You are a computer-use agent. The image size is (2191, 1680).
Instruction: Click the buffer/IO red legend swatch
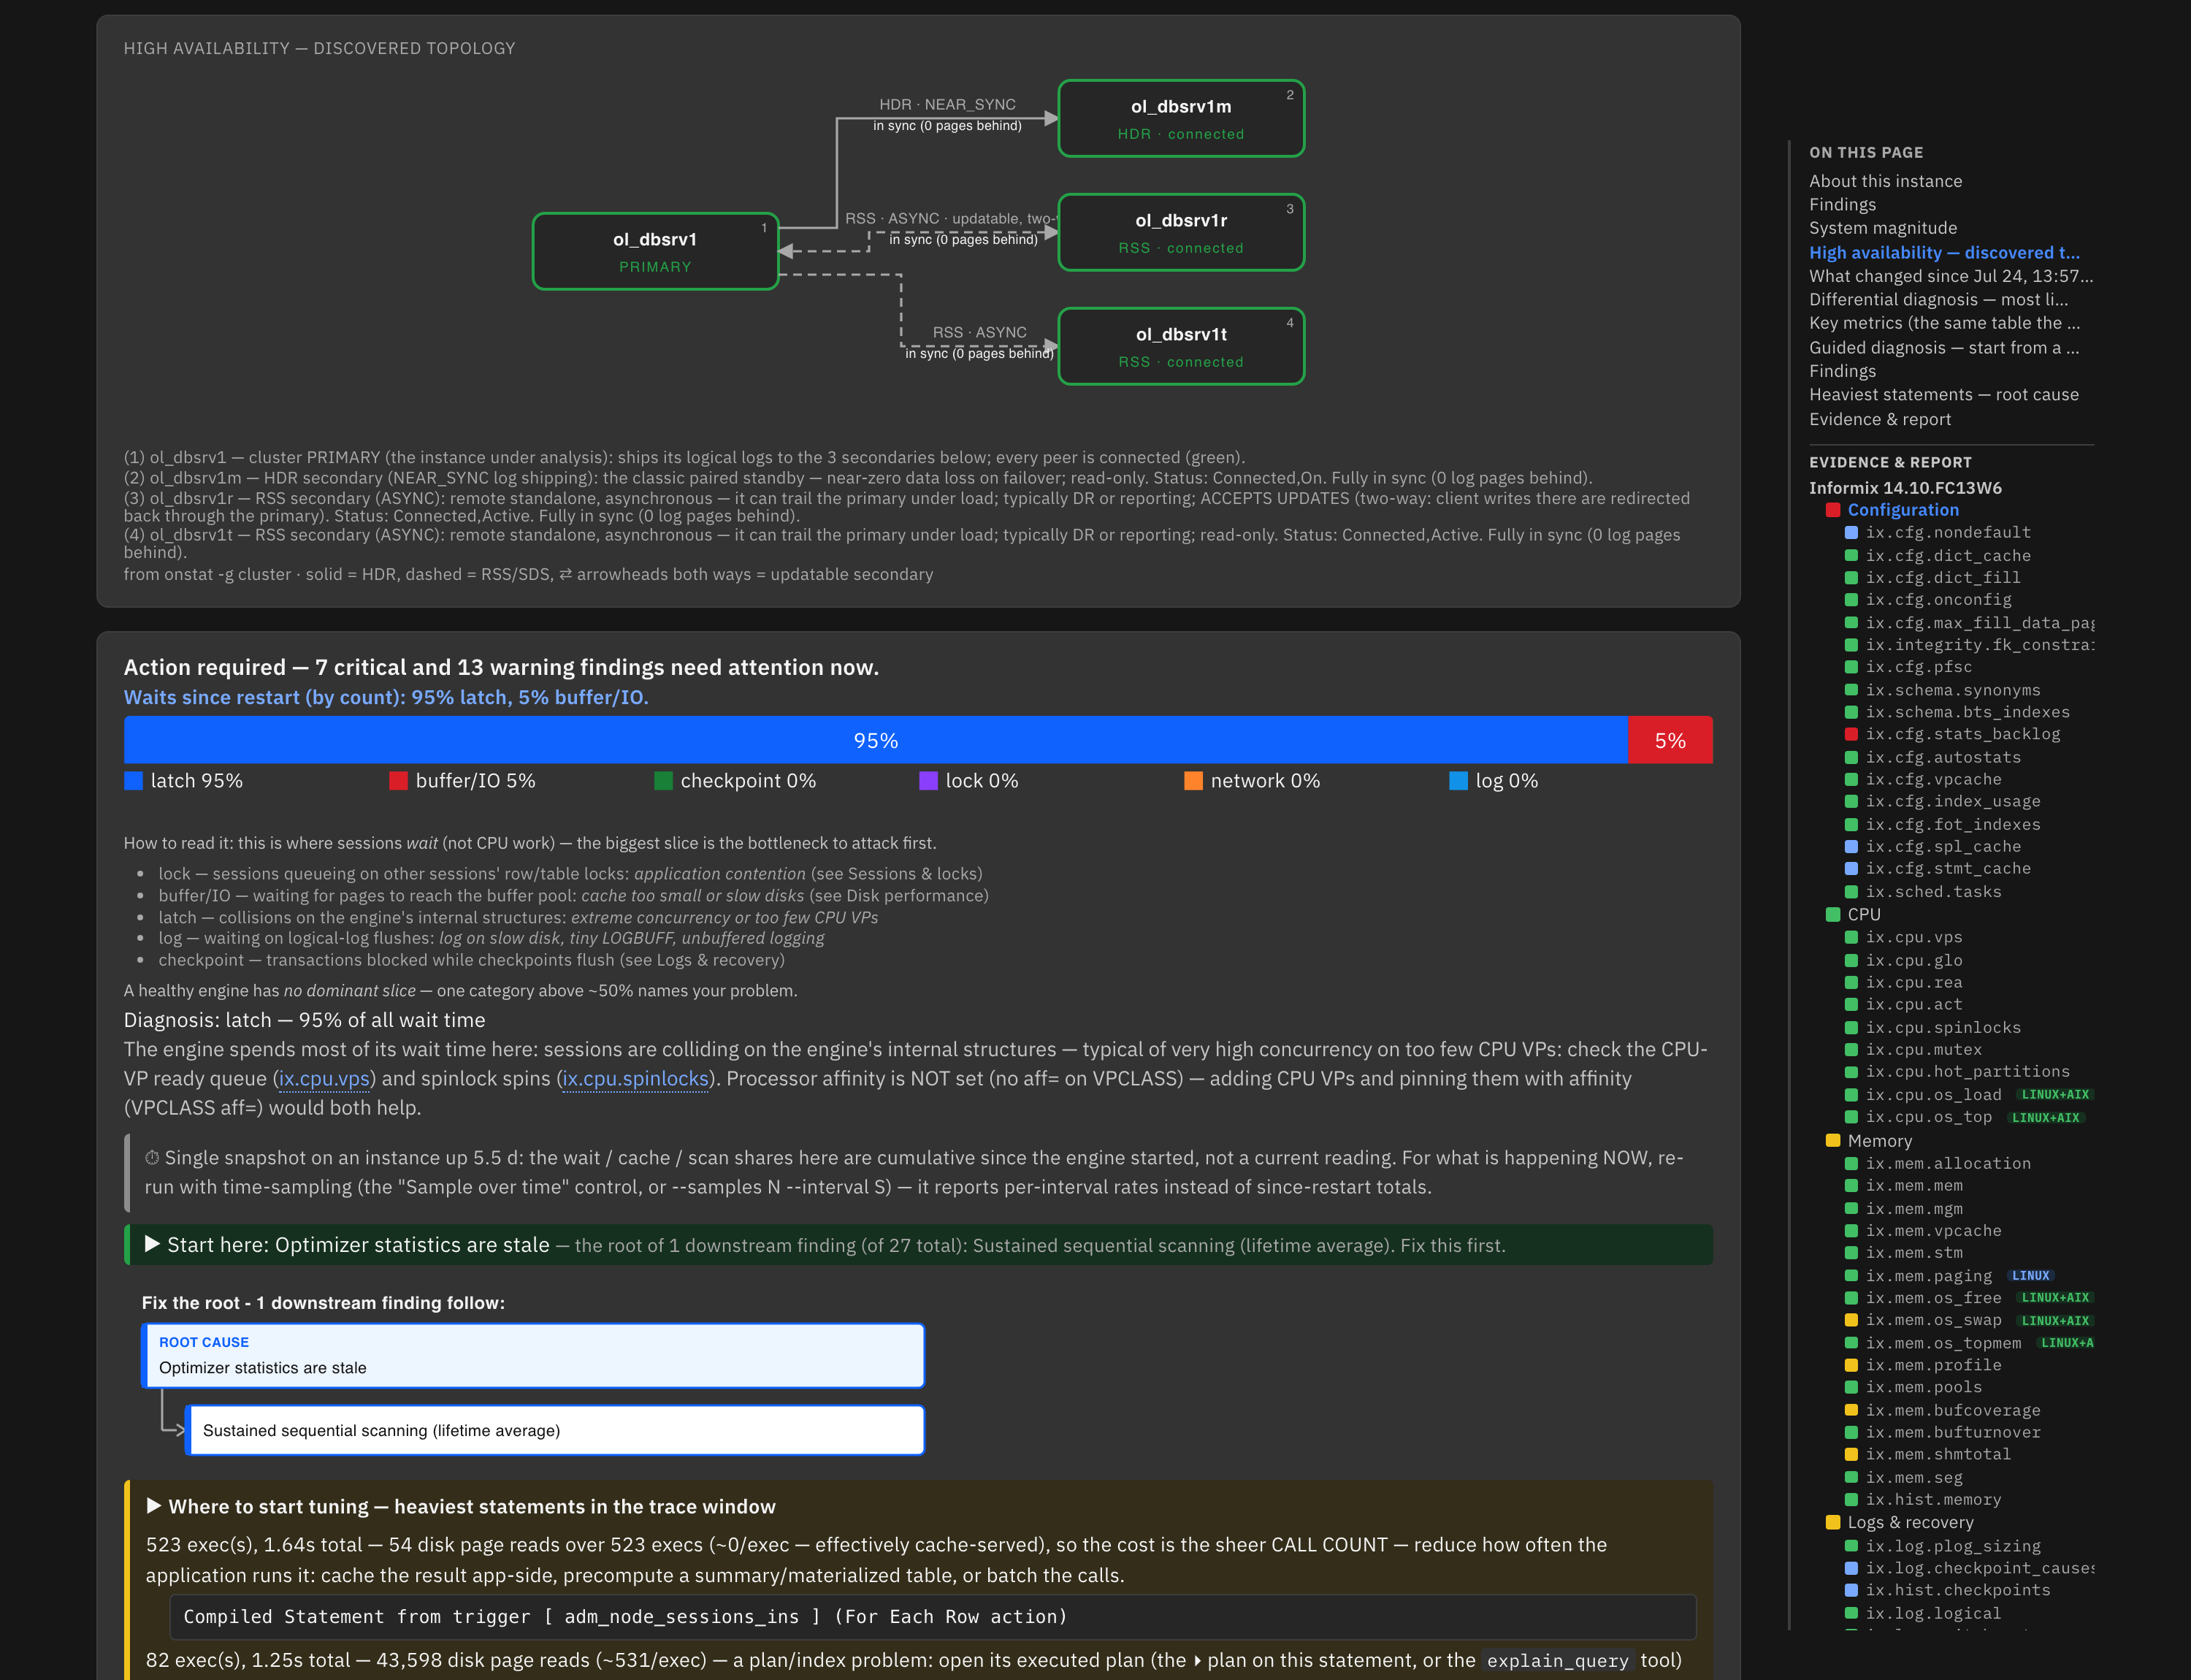398,781
